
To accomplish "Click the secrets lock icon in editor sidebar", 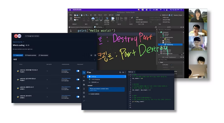I will [x=84, y=89].
